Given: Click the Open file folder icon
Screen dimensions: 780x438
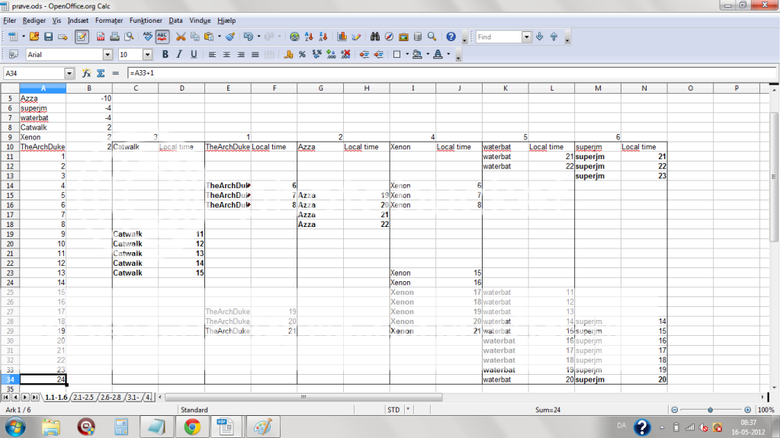Looking at the screenshot, I should coord(34,37).
